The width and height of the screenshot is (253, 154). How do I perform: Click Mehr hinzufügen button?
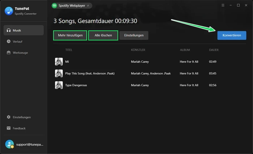[70, 35]
